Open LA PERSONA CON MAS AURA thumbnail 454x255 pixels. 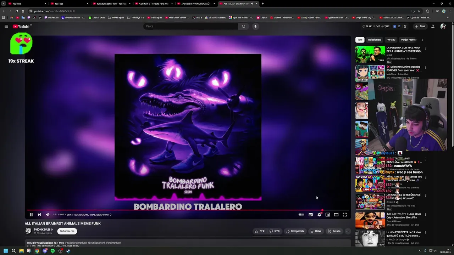click(370, 54)
